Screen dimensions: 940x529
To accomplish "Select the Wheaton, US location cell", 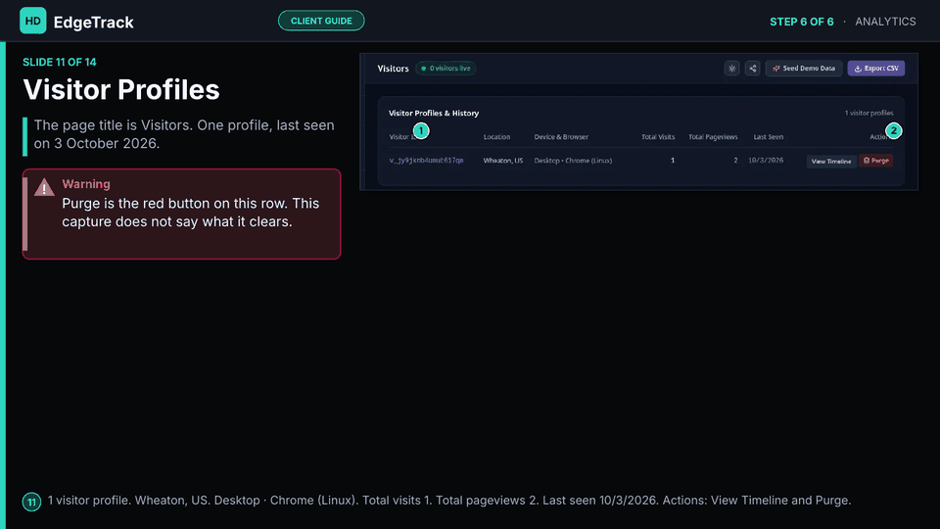I will pos(503,161).
